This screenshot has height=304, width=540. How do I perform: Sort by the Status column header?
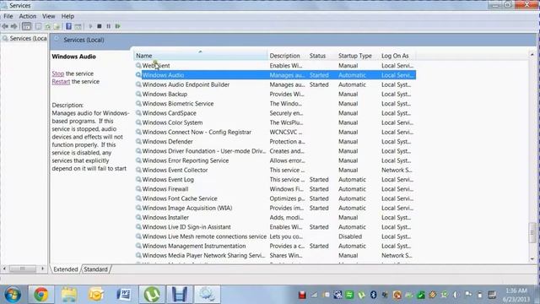[321, 56]
